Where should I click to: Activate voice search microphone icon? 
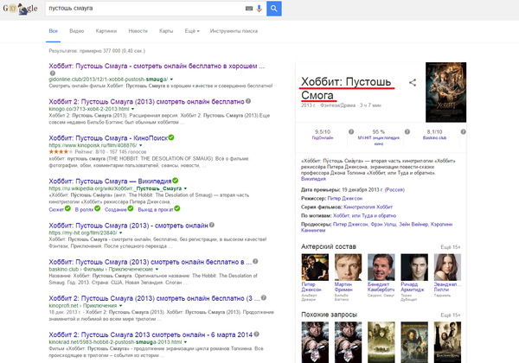point(258,9)
